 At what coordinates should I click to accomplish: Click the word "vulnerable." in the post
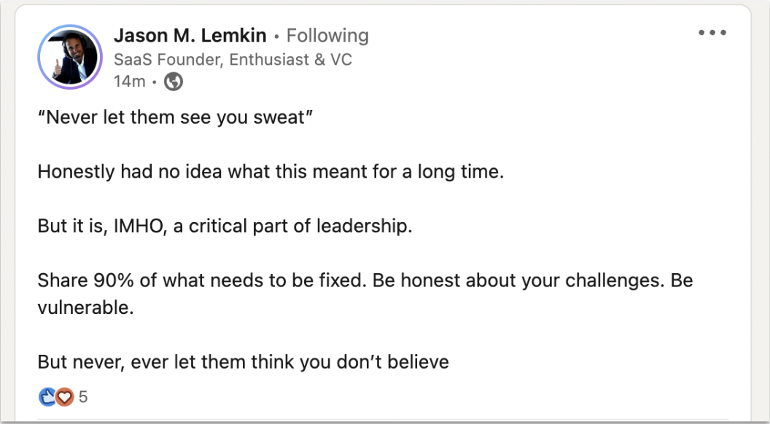click(85, 307)
